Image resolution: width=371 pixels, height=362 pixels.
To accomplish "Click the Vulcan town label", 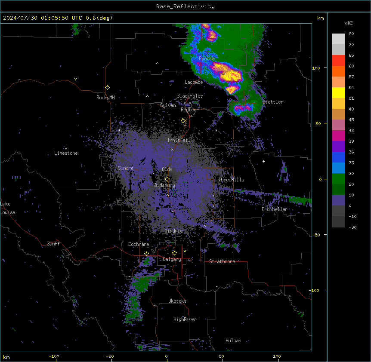I will point(234,341).
